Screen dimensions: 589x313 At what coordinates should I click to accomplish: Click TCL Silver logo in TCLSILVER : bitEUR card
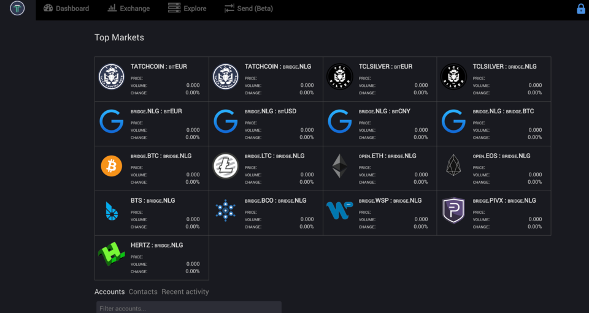pyautogui.click(x=339, y=77)
